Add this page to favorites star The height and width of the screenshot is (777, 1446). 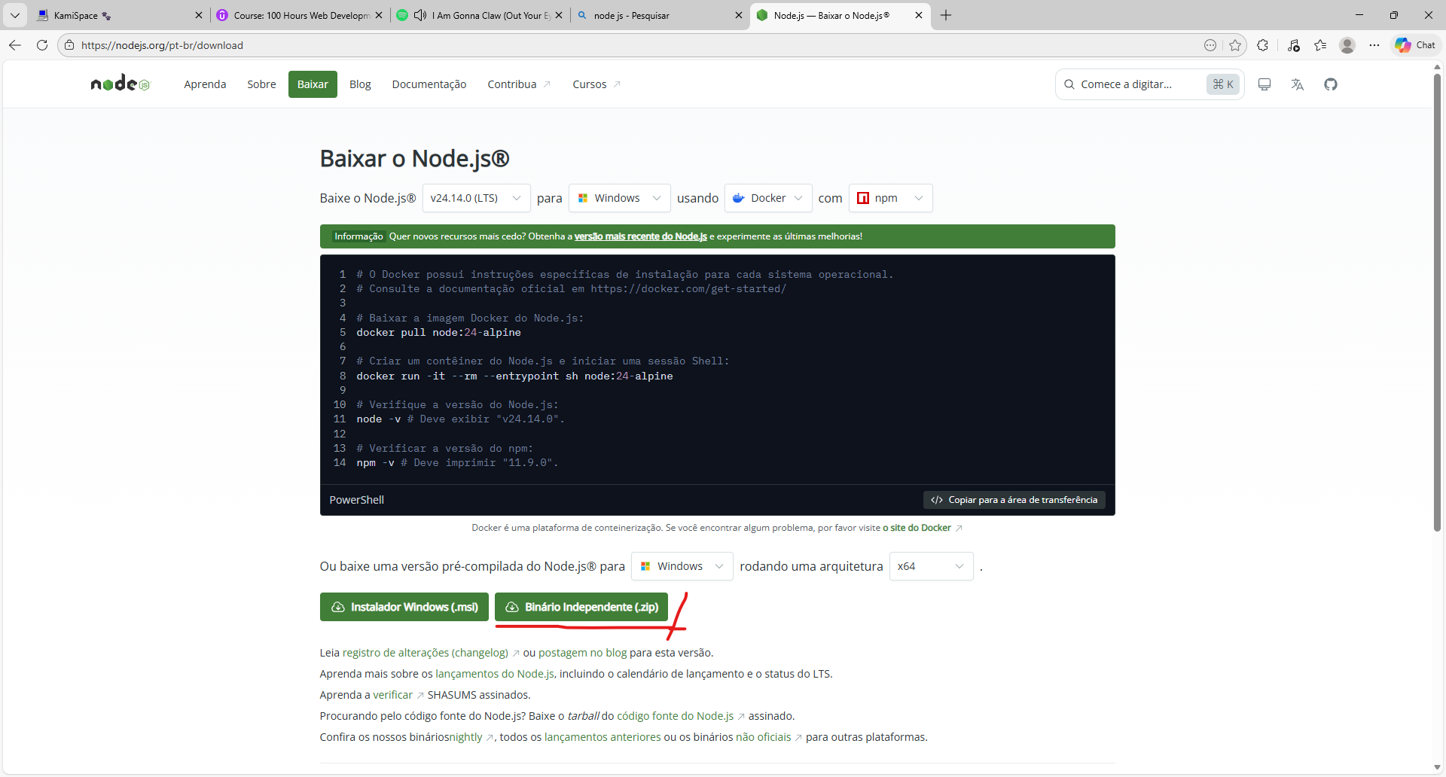(x=1235, y=45)
